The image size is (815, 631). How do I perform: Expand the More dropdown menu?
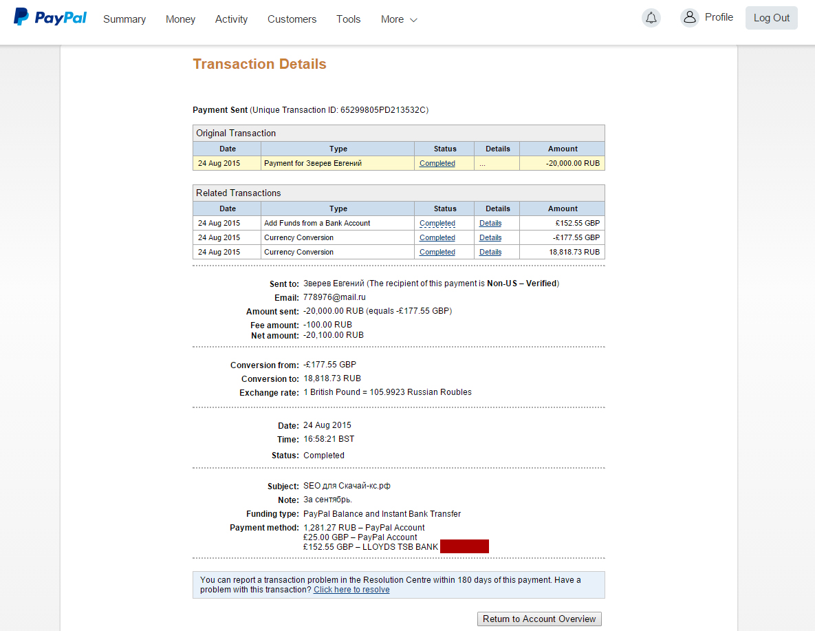(399, 19)
